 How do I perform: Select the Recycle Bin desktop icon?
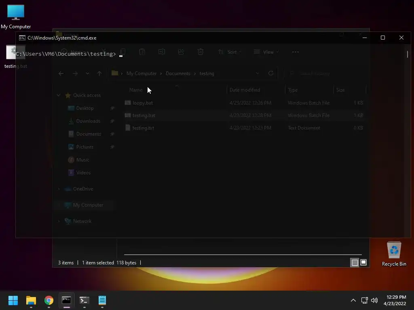(x=394, y=253)
